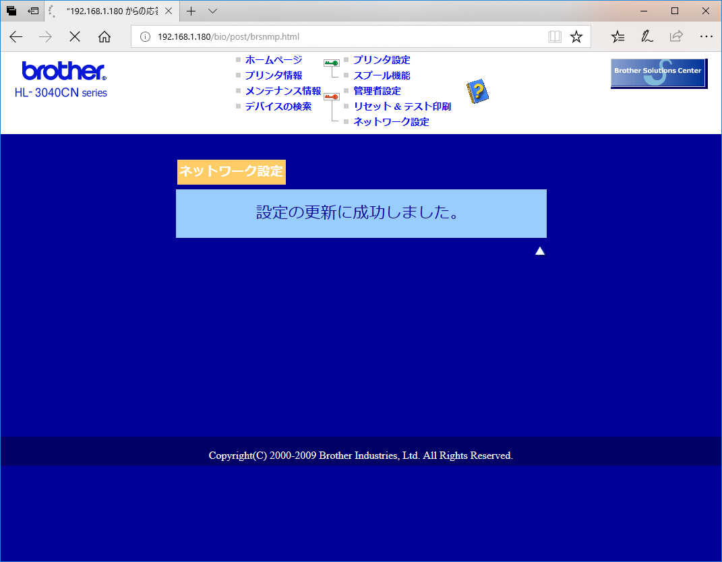The image size is (722, 562).
Task: Open a new browser tab
Action: pos(191,11)
